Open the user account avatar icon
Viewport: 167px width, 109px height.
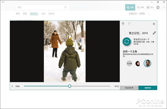[158, 7]
